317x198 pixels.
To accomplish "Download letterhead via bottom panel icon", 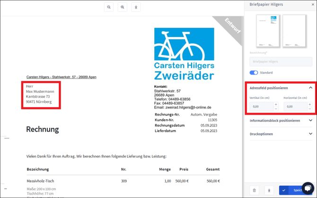I will (x=269, y=190).
